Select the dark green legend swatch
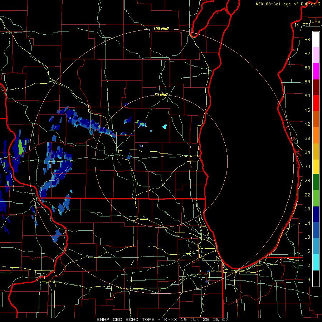This screenshot has width=322, height=322. pyautogui.click(x=316, y=182)
